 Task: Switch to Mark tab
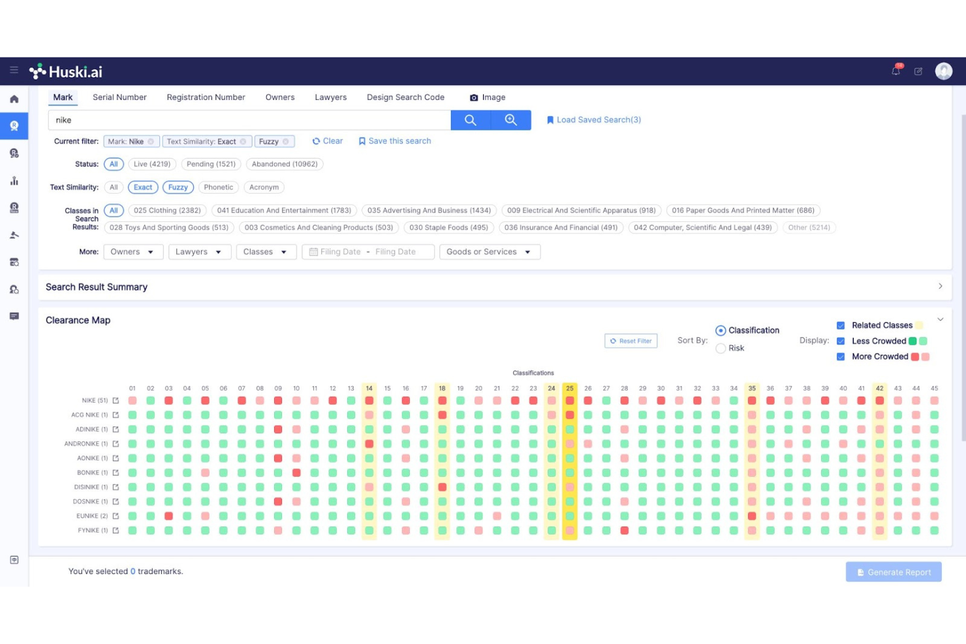(63, 97)
